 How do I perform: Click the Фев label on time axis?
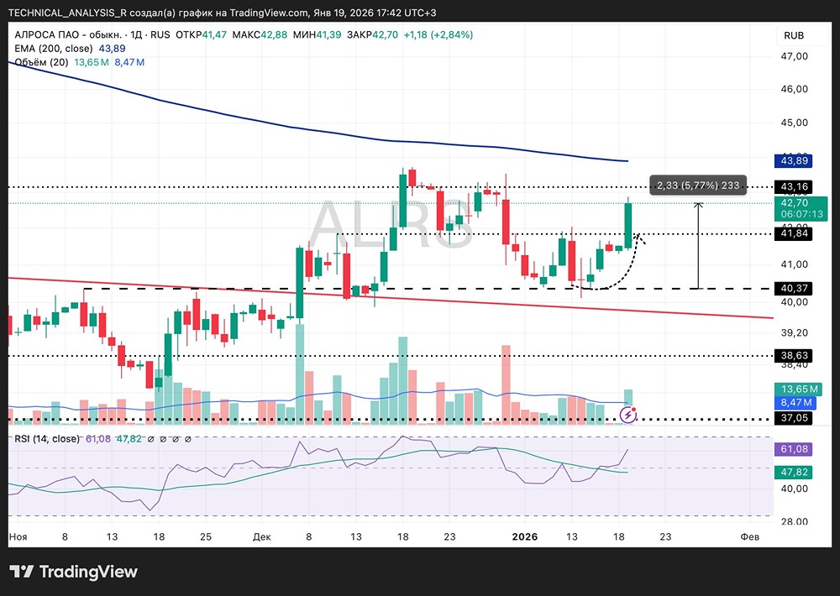749,536
